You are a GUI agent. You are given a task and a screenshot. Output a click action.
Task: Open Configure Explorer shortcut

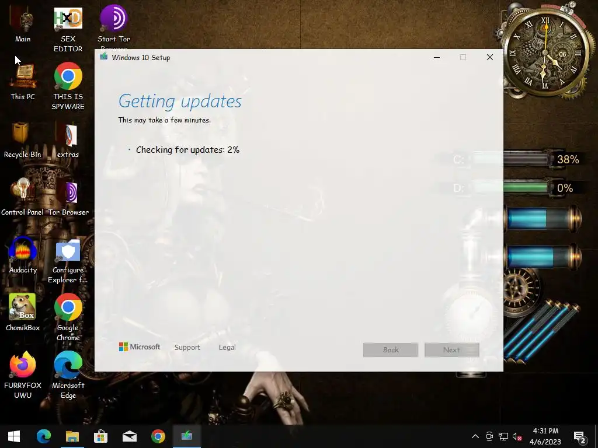68,261
